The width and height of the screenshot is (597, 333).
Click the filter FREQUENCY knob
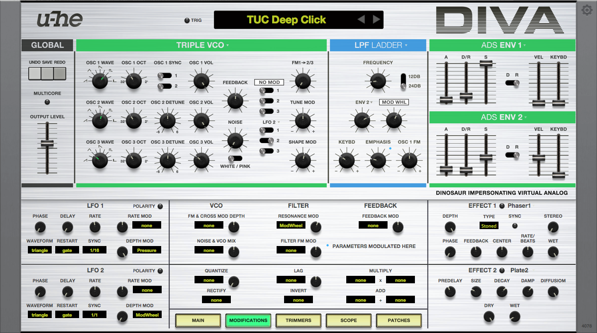[378, 80]
